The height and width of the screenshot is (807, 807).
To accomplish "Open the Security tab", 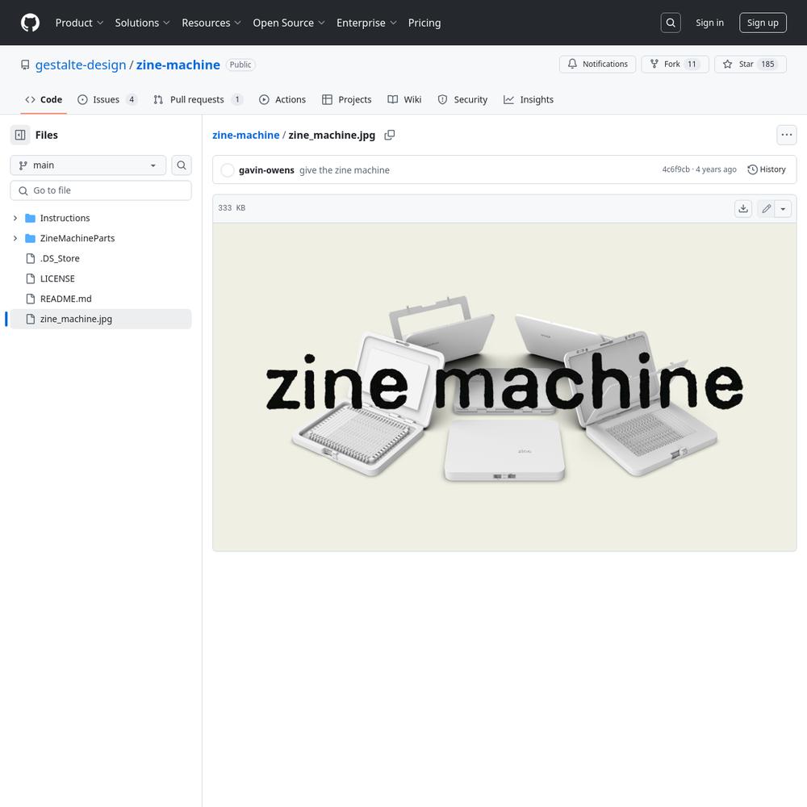I will [462, 99].
